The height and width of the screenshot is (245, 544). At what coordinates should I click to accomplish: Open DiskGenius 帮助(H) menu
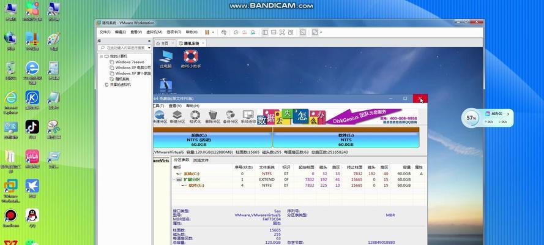[193, 106]
